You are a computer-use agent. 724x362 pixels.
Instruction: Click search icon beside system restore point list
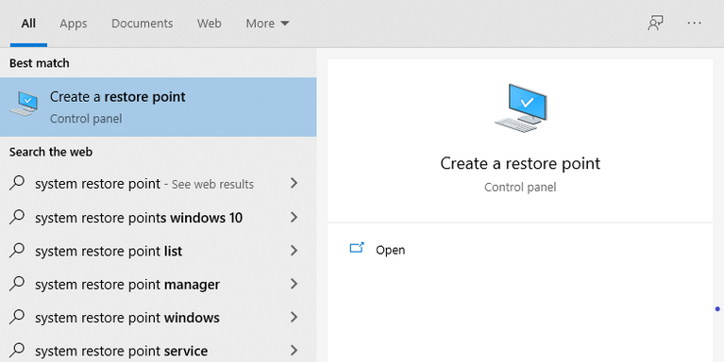(17, 250)
